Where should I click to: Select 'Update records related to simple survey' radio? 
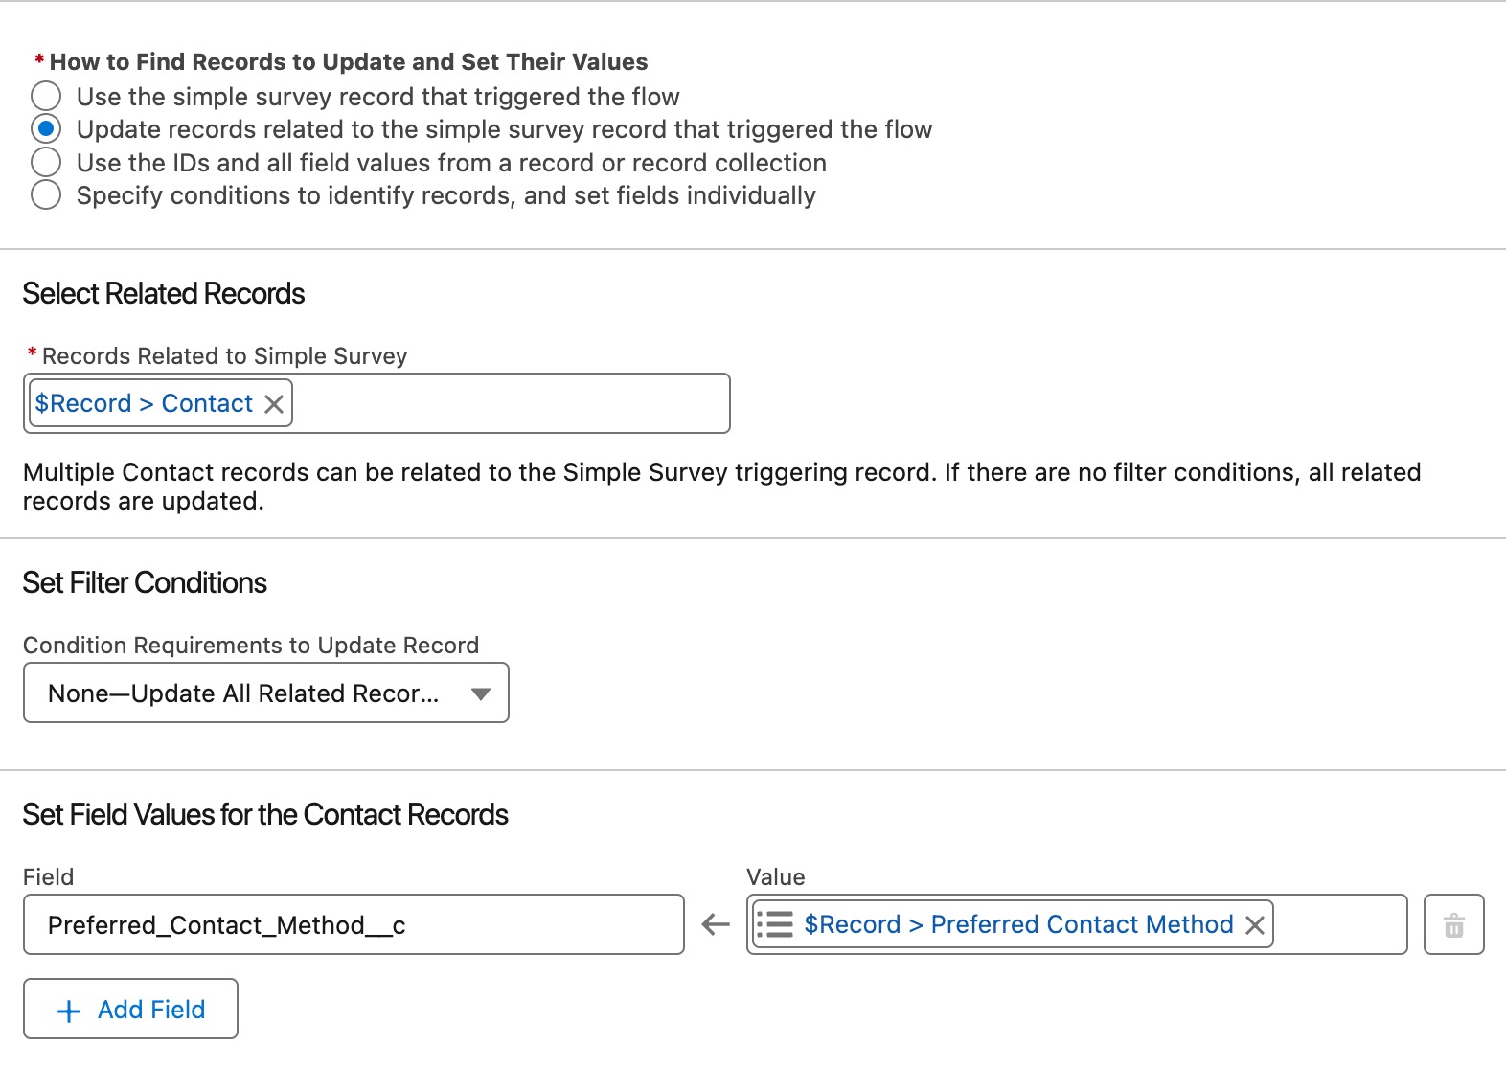point(46,128)
